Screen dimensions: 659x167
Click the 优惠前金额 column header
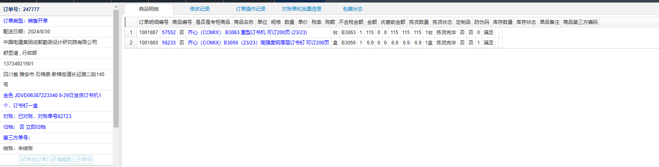tap(393, 22)
